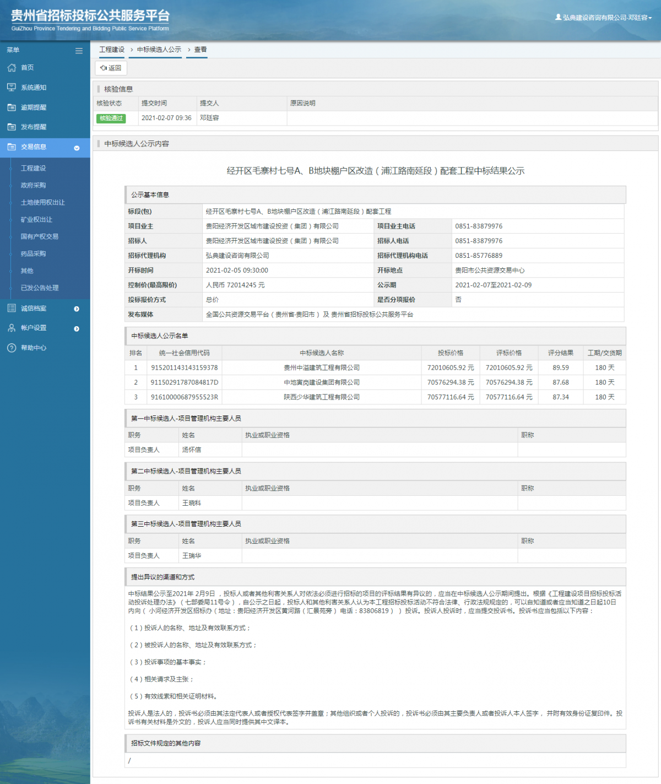This screenshot has width=661, height=784.
Task: Click the icon beside 逾期提醒
Action: [x=12, y=107]
